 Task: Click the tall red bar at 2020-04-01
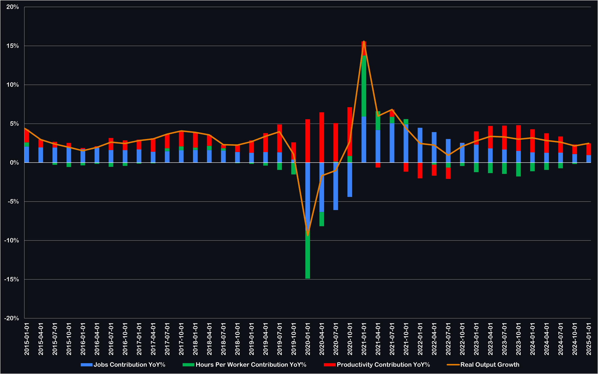[322, 137]
